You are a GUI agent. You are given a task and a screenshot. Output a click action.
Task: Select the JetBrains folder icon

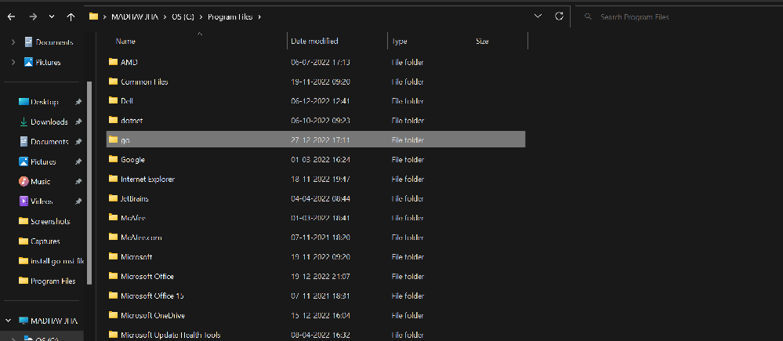click(113, 198)
